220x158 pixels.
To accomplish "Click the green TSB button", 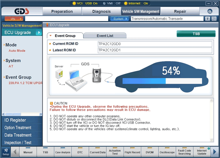I will [196, 34].
